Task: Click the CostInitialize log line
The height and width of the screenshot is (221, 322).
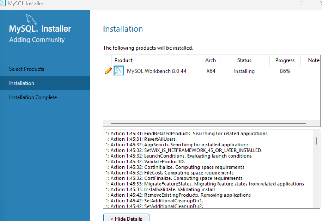Action: 175,167
